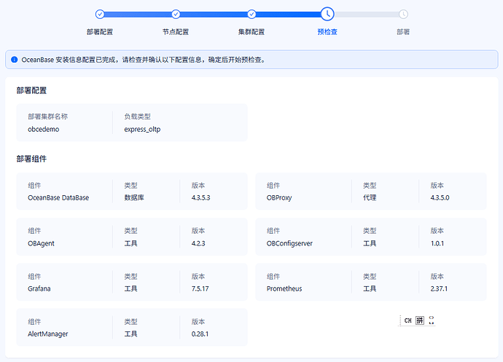Click the 工具 type value in the OBConfigserver row
Image resolution: width=503 pixels, height=362 pixels.
pyautogui.click(x=370, y=243)
